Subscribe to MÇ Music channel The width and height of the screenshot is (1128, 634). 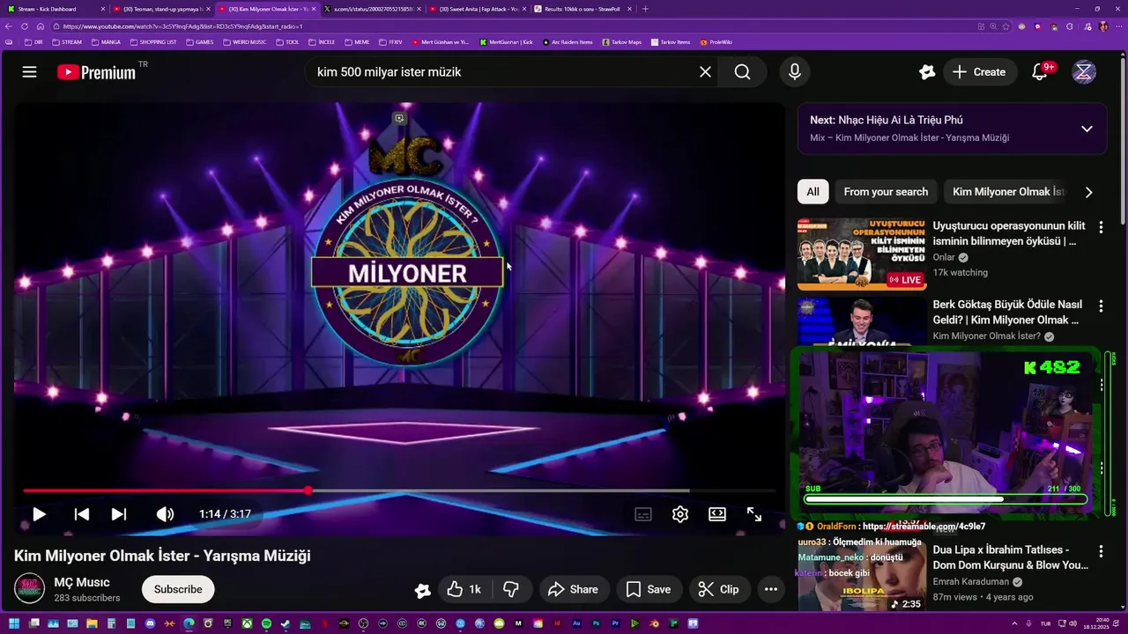pyautogui.click(x=178, y=589)
